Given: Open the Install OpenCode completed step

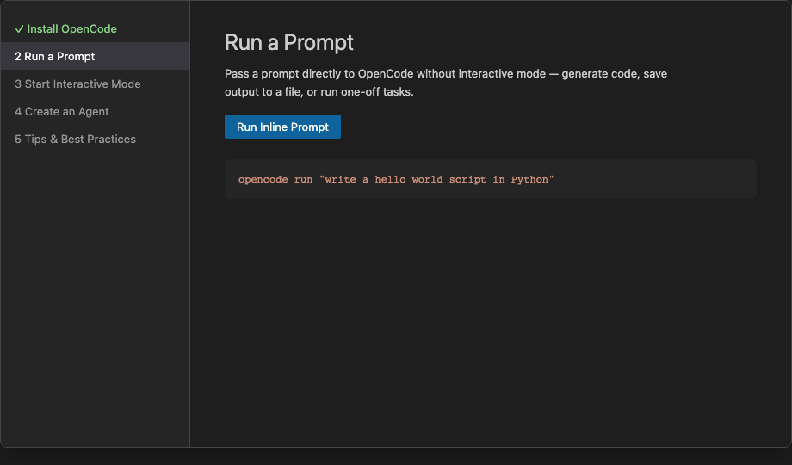Looking at the screenshot, I should 95,28.
